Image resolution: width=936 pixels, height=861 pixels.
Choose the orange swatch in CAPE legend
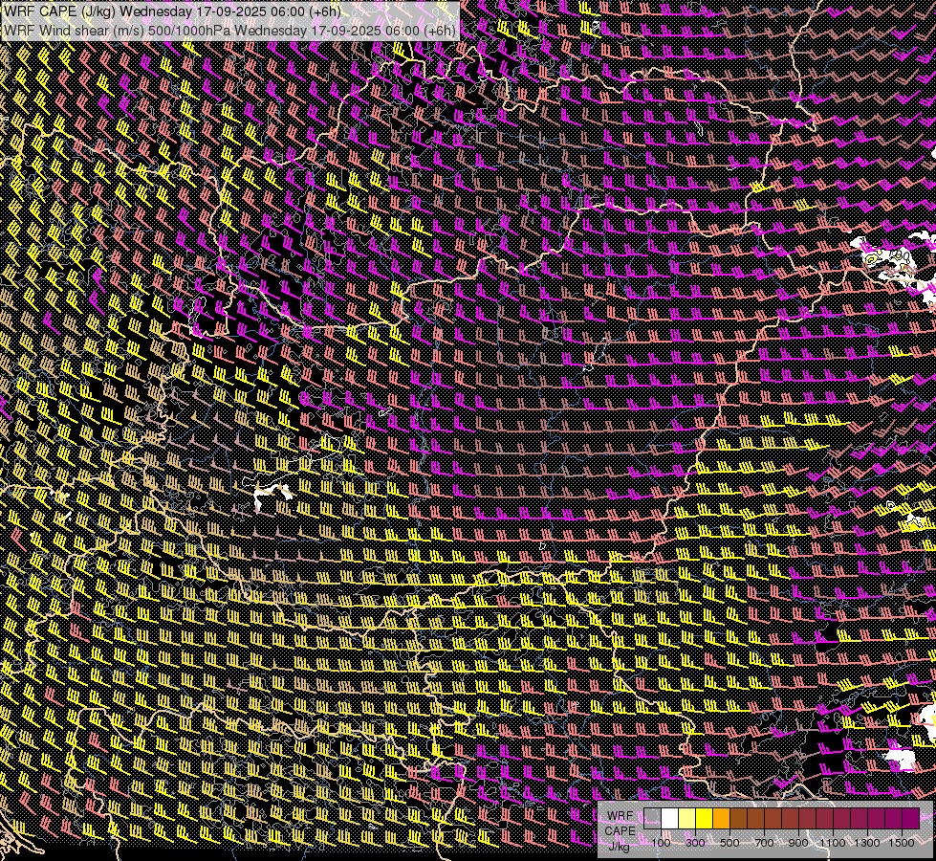[721, 819]
